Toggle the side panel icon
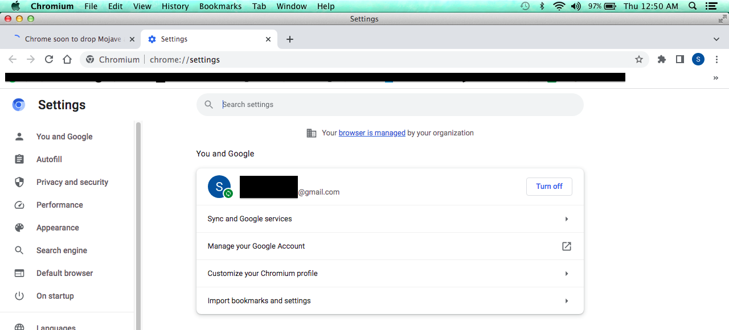Screen dimensions: 729x330 click(x=680, y=59)
